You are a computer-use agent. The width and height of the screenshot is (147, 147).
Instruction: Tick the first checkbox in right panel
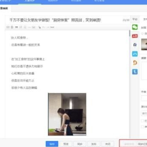click(x=143, y=121)
